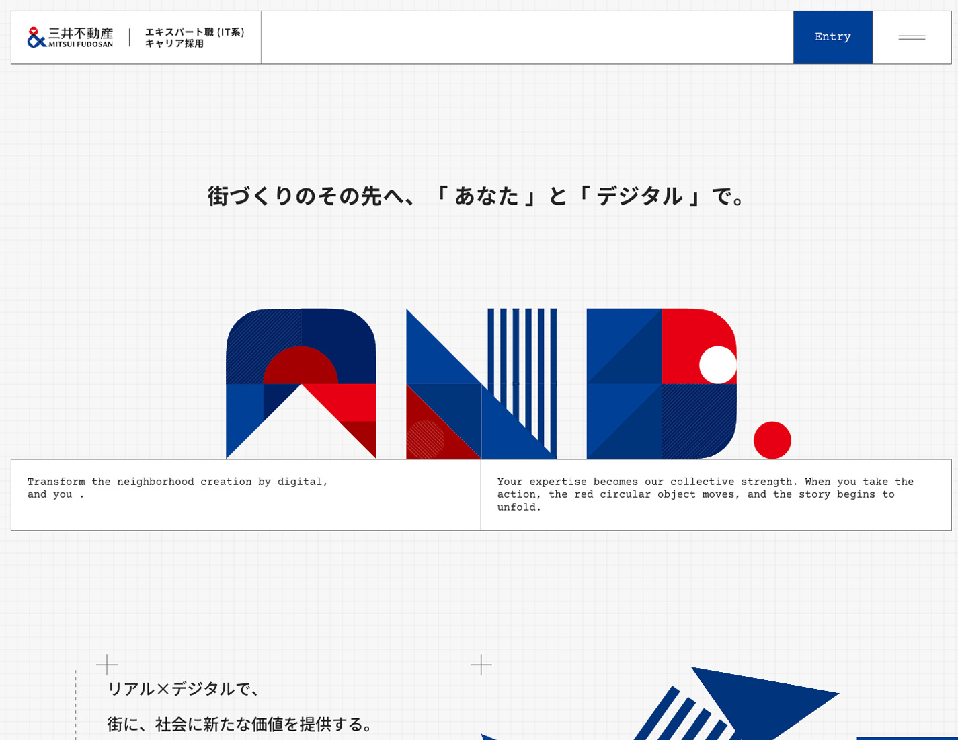Click the Your expertise becomes text box
The height and width of the screenshot is (740, 958).
click(716, 495)
